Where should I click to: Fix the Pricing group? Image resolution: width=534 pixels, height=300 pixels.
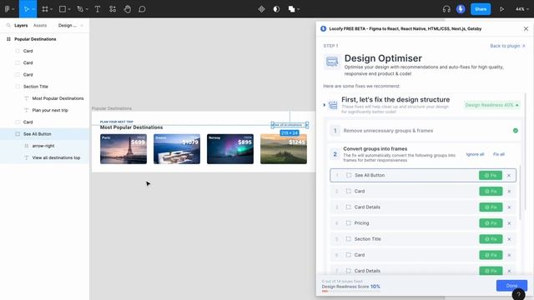pos(491,223)
